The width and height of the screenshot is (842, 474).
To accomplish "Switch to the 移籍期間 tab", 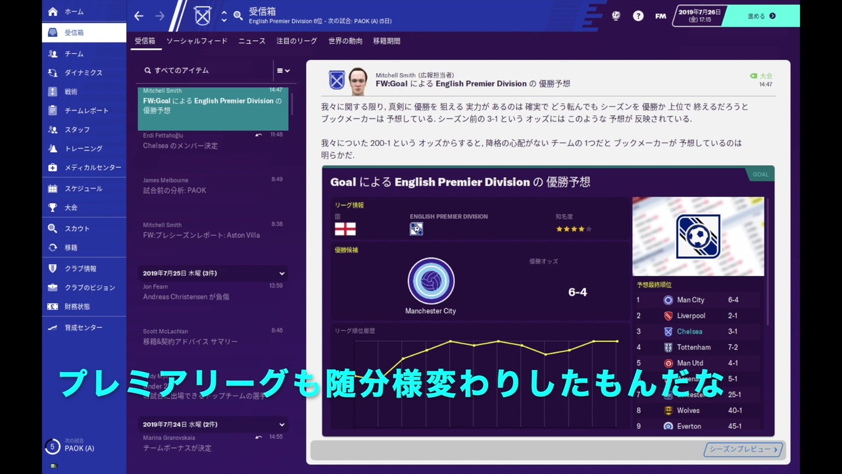I will pos(387,41).
